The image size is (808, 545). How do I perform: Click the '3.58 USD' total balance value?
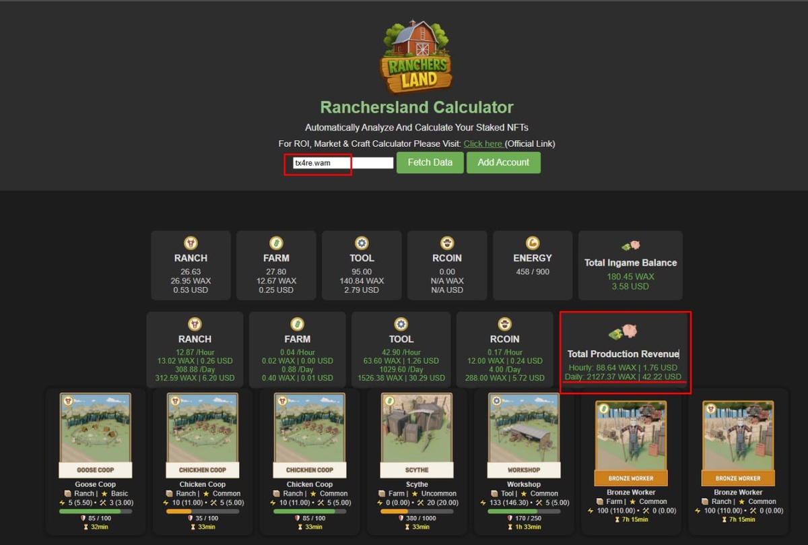631,286
